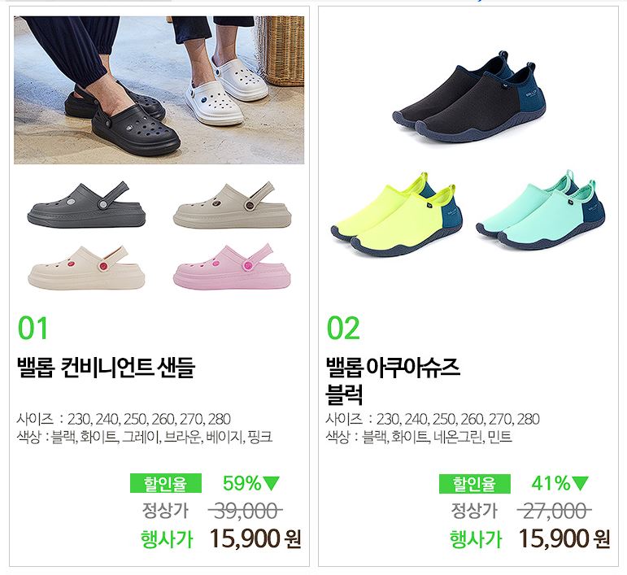Open product title 밸롭 아쿠아슈즈 블랙
Viewport: 627px width, 575px height.
(x=393, y=381)
